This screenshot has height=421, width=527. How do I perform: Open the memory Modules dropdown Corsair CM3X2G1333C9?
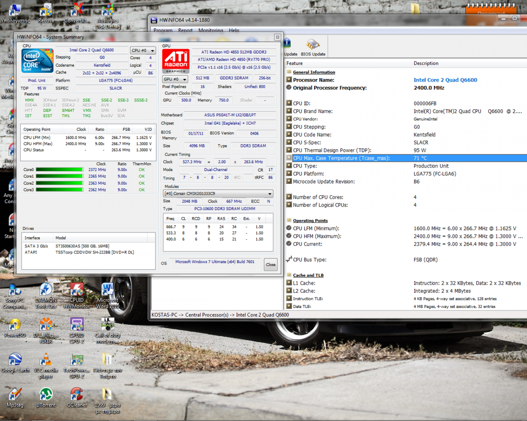coord(218,193)
